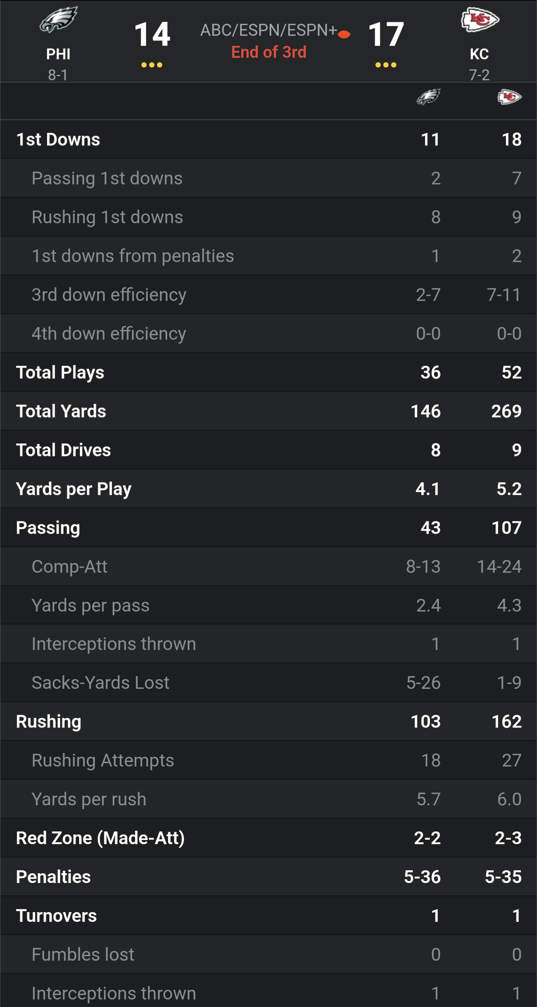Tap the Red Zone (Made-Att) row

tap(268, 838)
